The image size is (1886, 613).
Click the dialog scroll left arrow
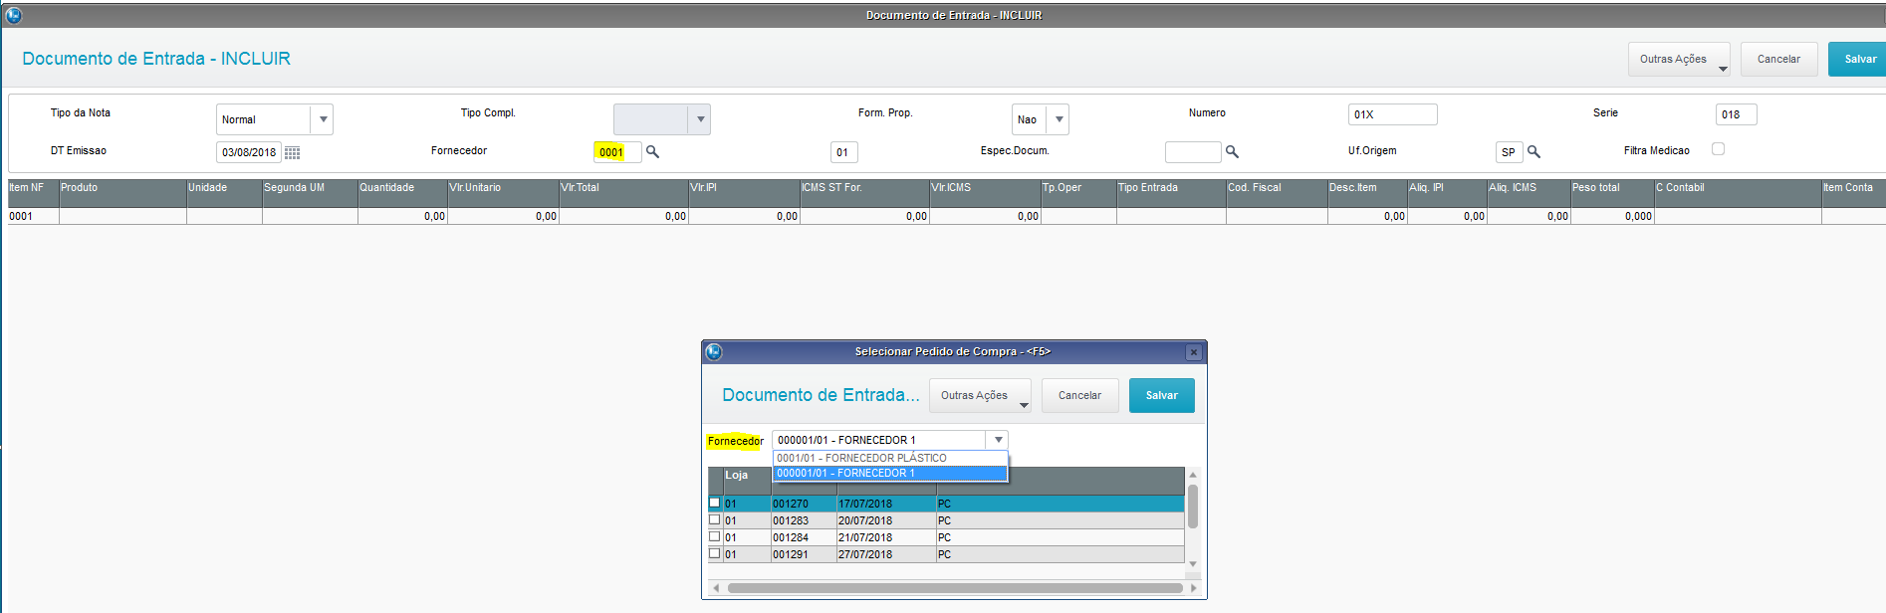(x=716, y=588)
